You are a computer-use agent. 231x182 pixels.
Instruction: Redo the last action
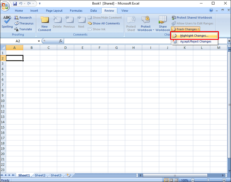click(x=29, y=3)
